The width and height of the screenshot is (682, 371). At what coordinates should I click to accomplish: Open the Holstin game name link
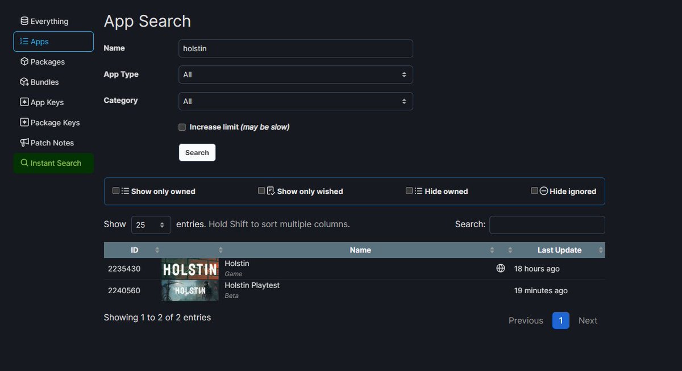click(x=237, y=264)
